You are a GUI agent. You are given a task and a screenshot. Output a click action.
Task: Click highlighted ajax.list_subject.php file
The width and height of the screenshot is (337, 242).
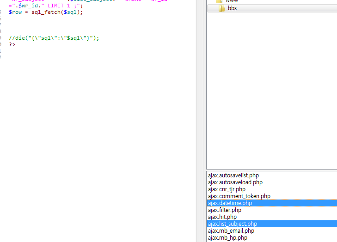tap(232, 224)
